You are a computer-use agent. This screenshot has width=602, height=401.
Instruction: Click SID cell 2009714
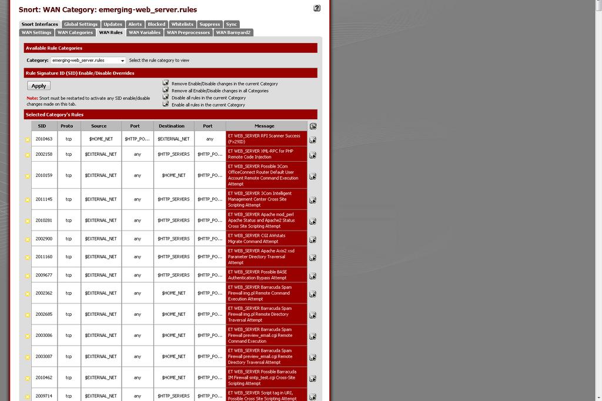44,396
